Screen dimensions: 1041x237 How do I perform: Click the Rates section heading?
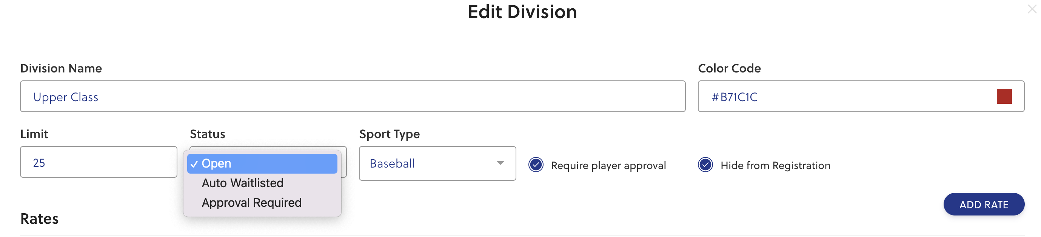tap(40, 219)
